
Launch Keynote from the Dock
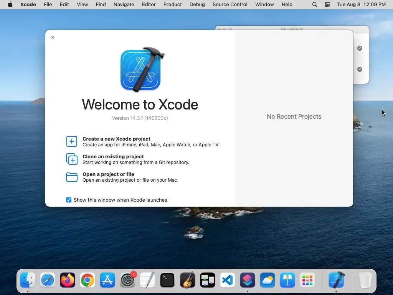pyautogui.click(x=287, y=280)
